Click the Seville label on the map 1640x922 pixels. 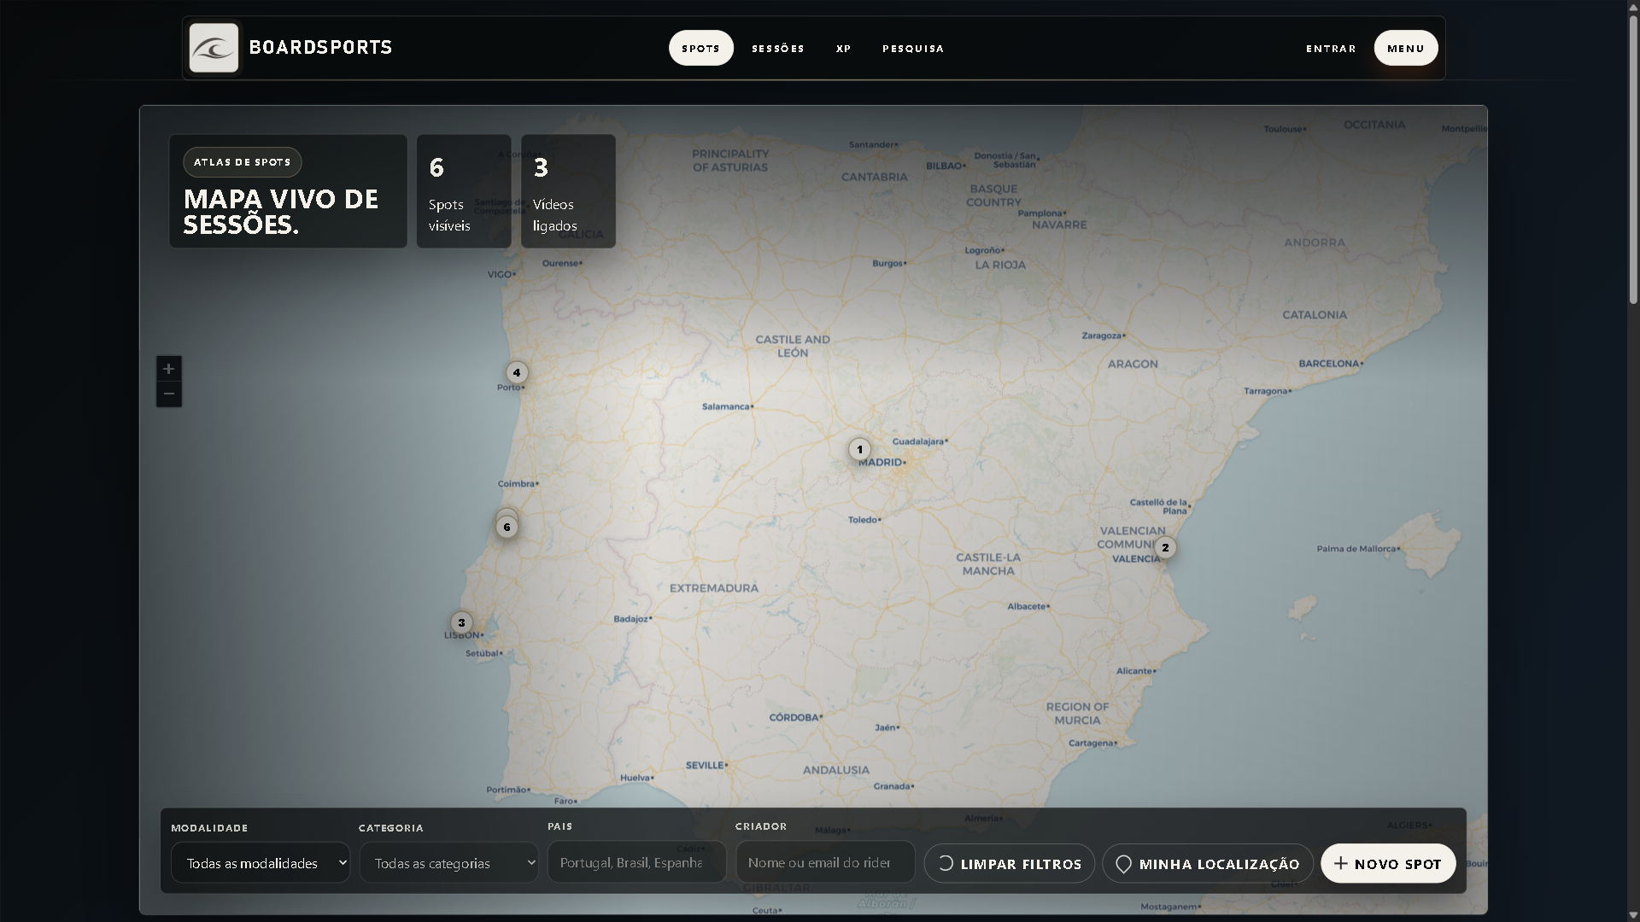coord(705,766)
